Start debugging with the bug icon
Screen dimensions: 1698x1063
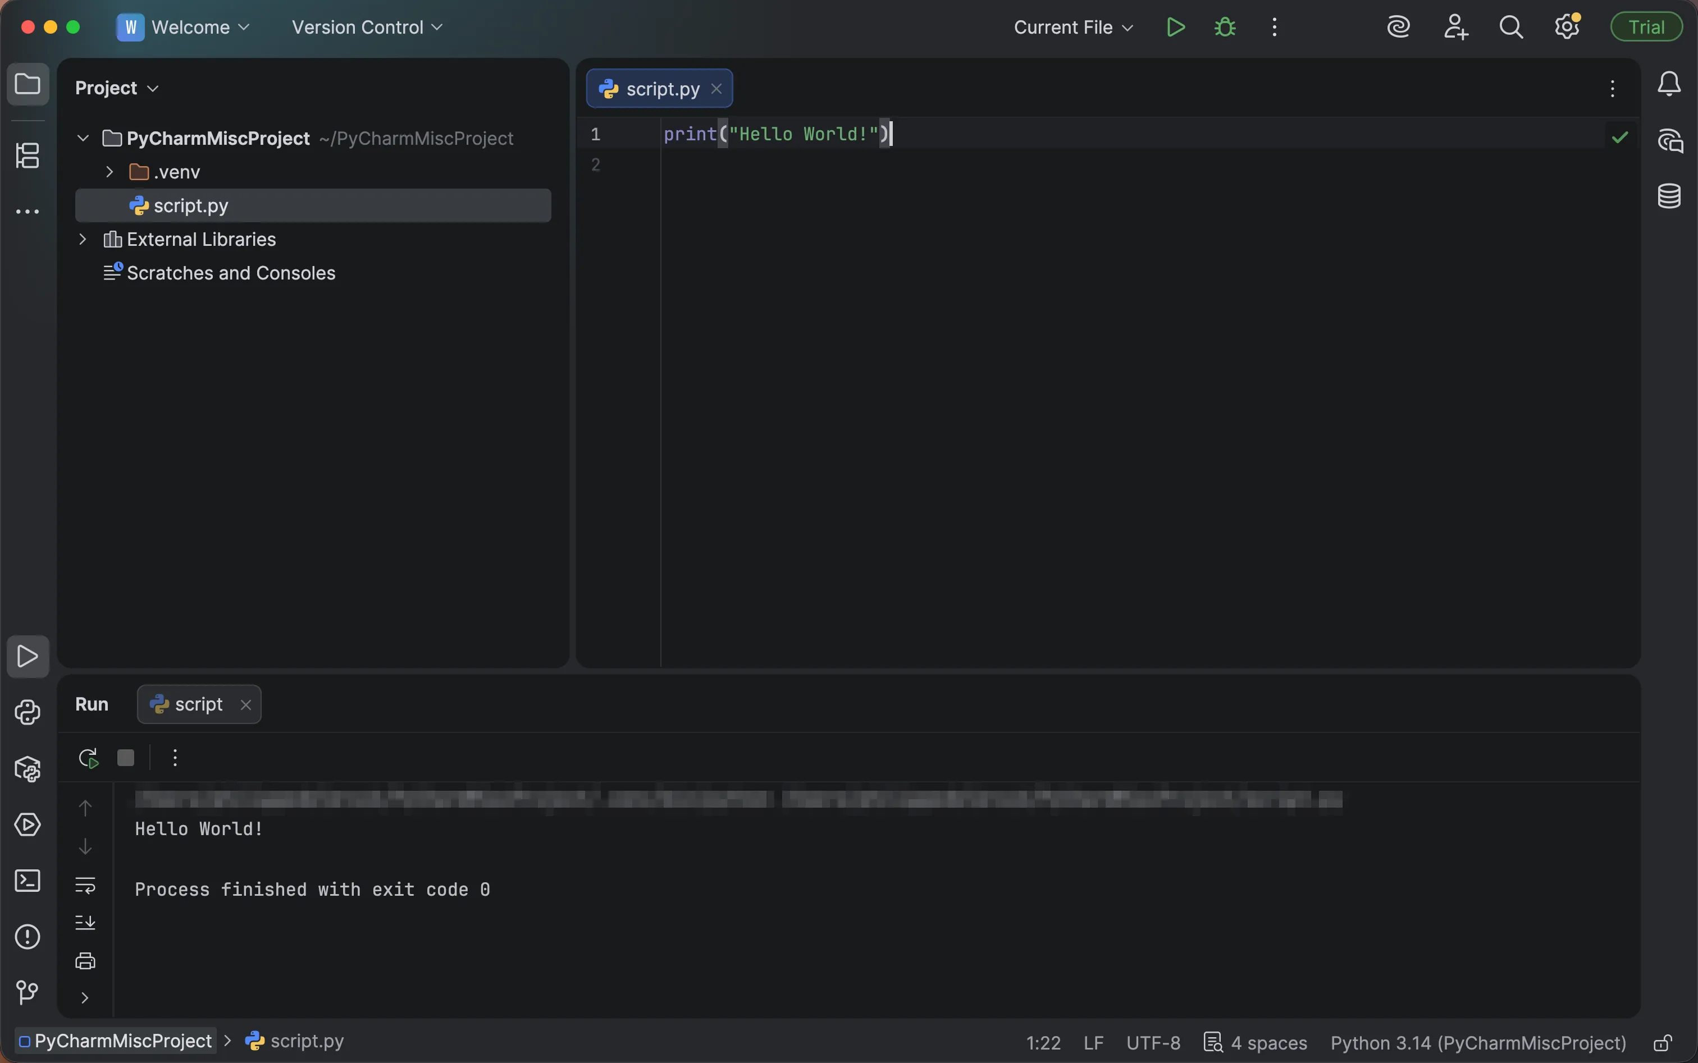1225,28
